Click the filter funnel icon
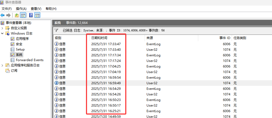 click(56, 30)
